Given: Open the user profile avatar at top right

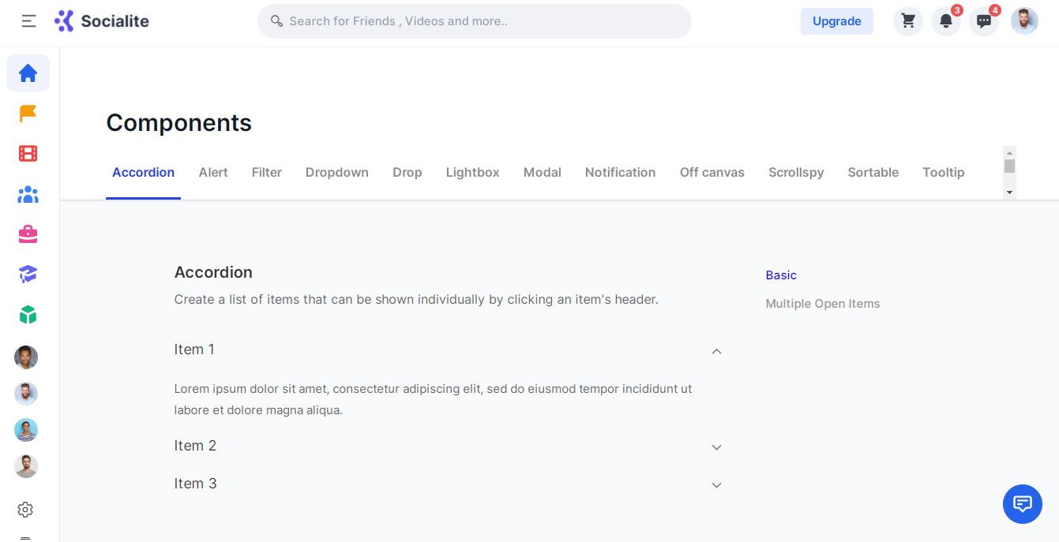Looking at the screenshot, I should (x=1024, y=21).
